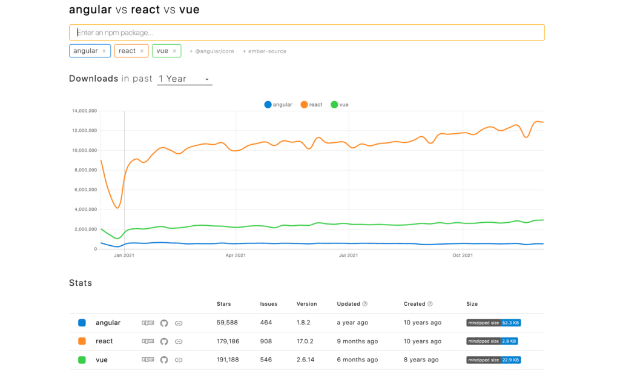Click the Apr 2021 axis label
The width and height of the screenshot is (620, 379).
click(236, 255)
